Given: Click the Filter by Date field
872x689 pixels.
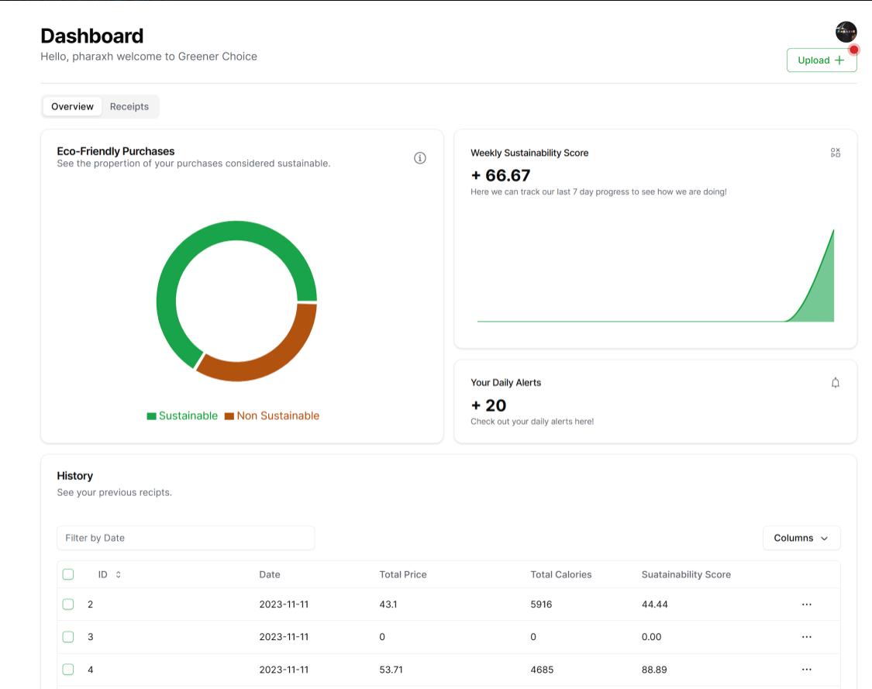Looking at the screenshot, I should [x=186, y=538].
